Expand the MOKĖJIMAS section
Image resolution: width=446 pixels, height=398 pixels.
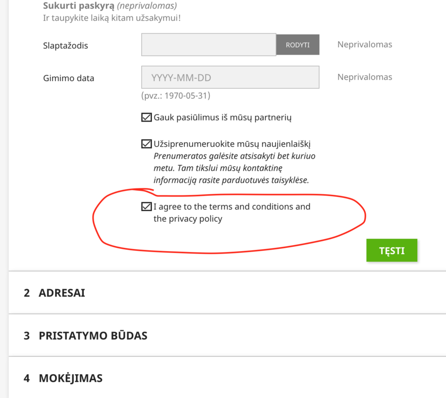coord(70,378)
